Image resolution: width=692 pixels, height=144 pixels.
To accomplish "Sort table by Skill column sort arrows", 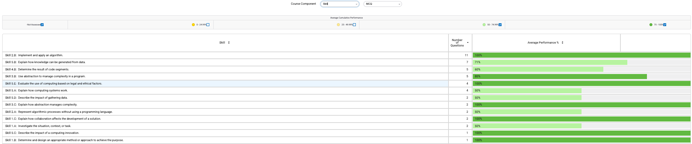I will (x=229, y=43).
